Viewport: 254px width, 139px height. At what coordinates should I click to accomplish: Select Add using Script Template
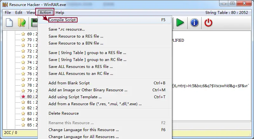tap(105, 97)
